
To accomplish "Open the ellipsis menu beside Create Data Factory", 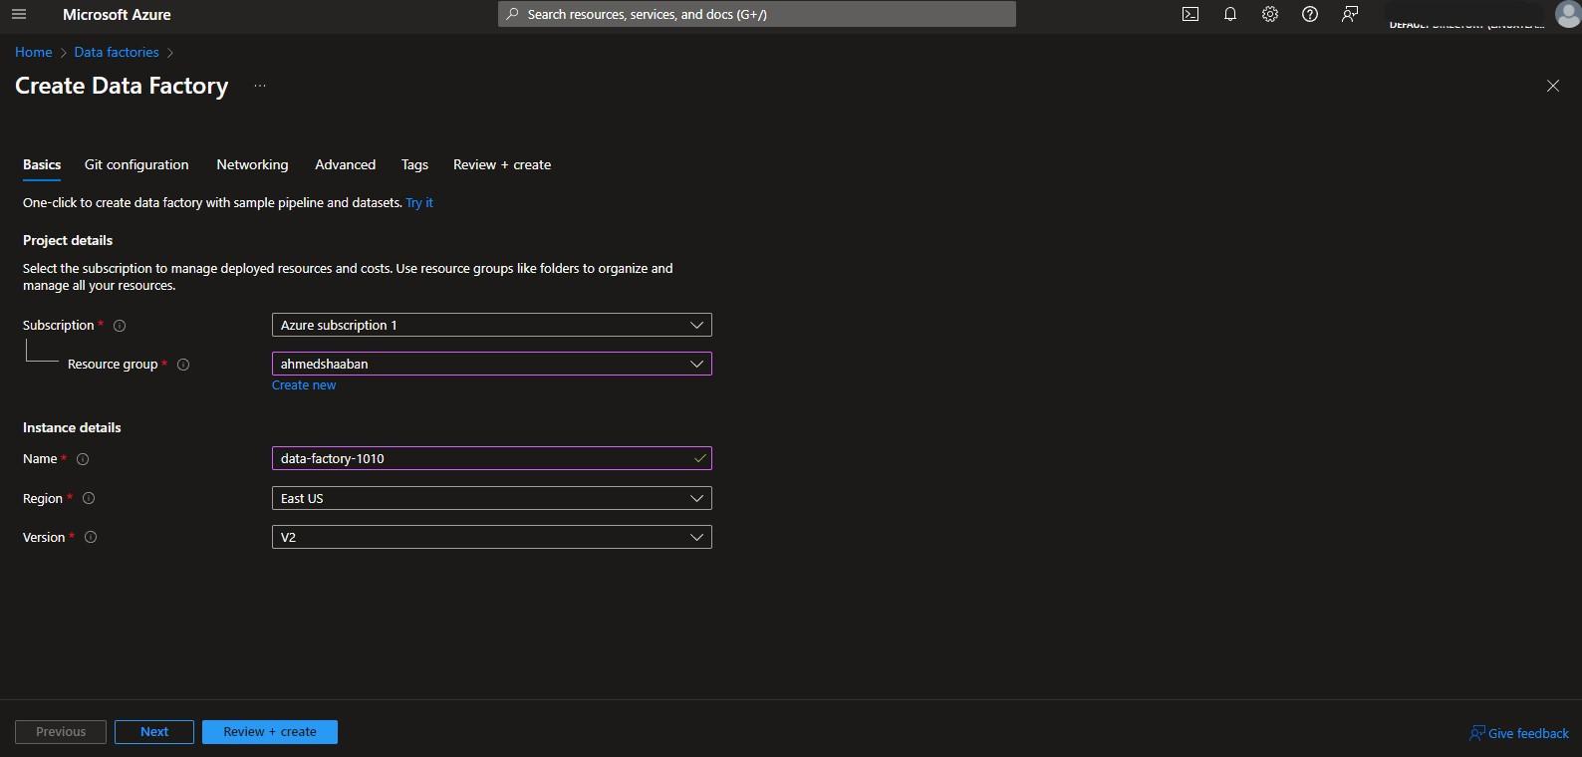I will coord(260,86).
